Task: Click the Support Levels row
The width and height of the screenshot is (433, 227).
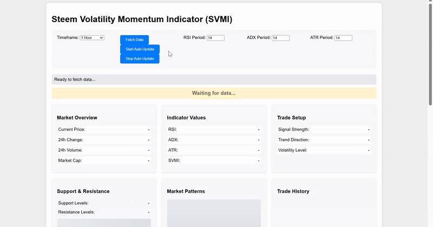Action: coord(104,203)
